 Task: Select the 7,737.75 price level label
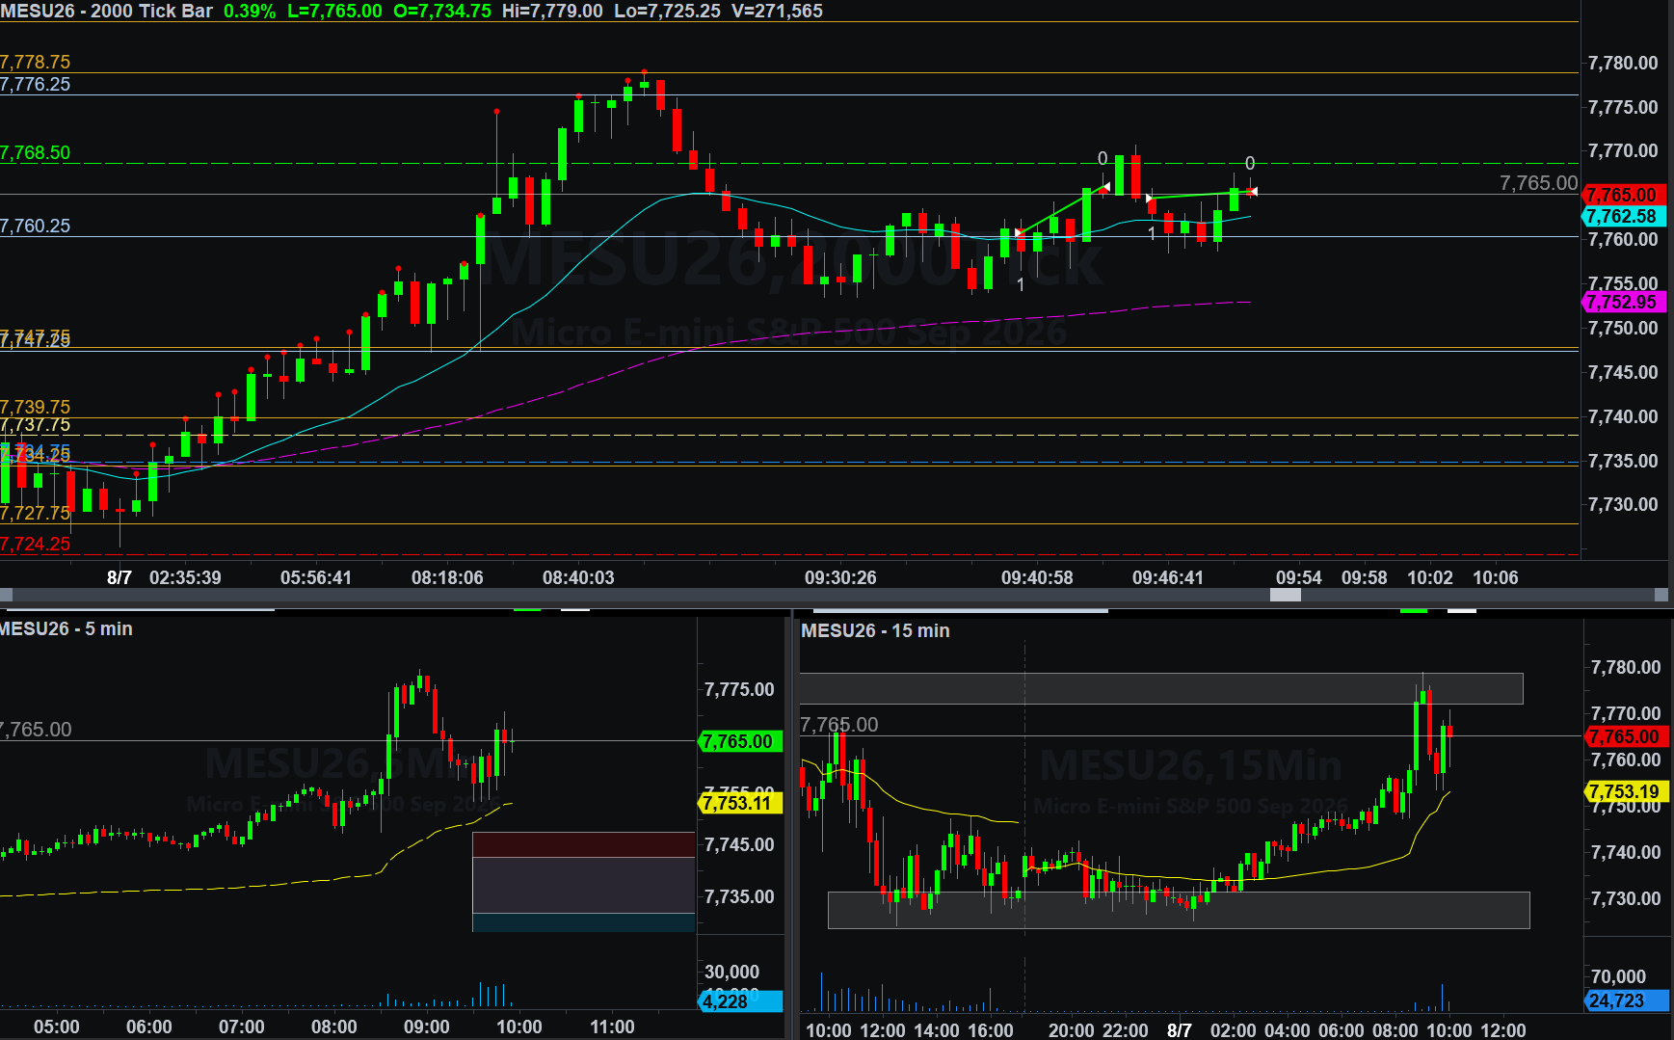(36, 425)
